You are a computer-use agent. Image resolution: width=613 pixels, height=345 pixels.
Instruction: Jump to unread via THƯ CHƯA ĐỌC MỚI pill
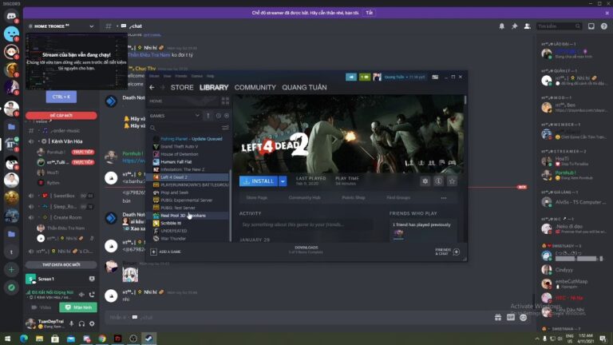coord(61,265)
